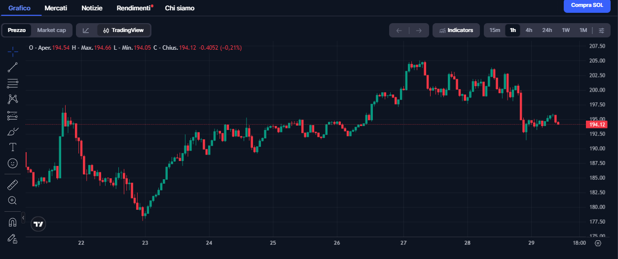Select the ruler measure tool

click(13, 185)
